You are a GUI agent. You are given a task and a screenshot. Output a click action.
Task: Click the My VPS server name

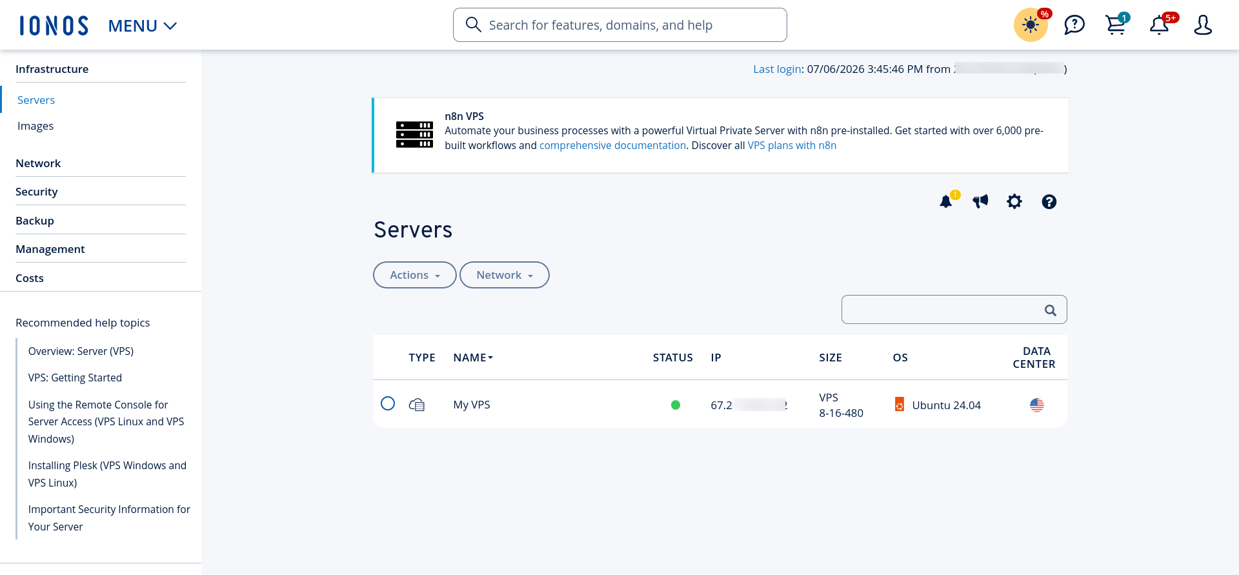click(472, 405)
